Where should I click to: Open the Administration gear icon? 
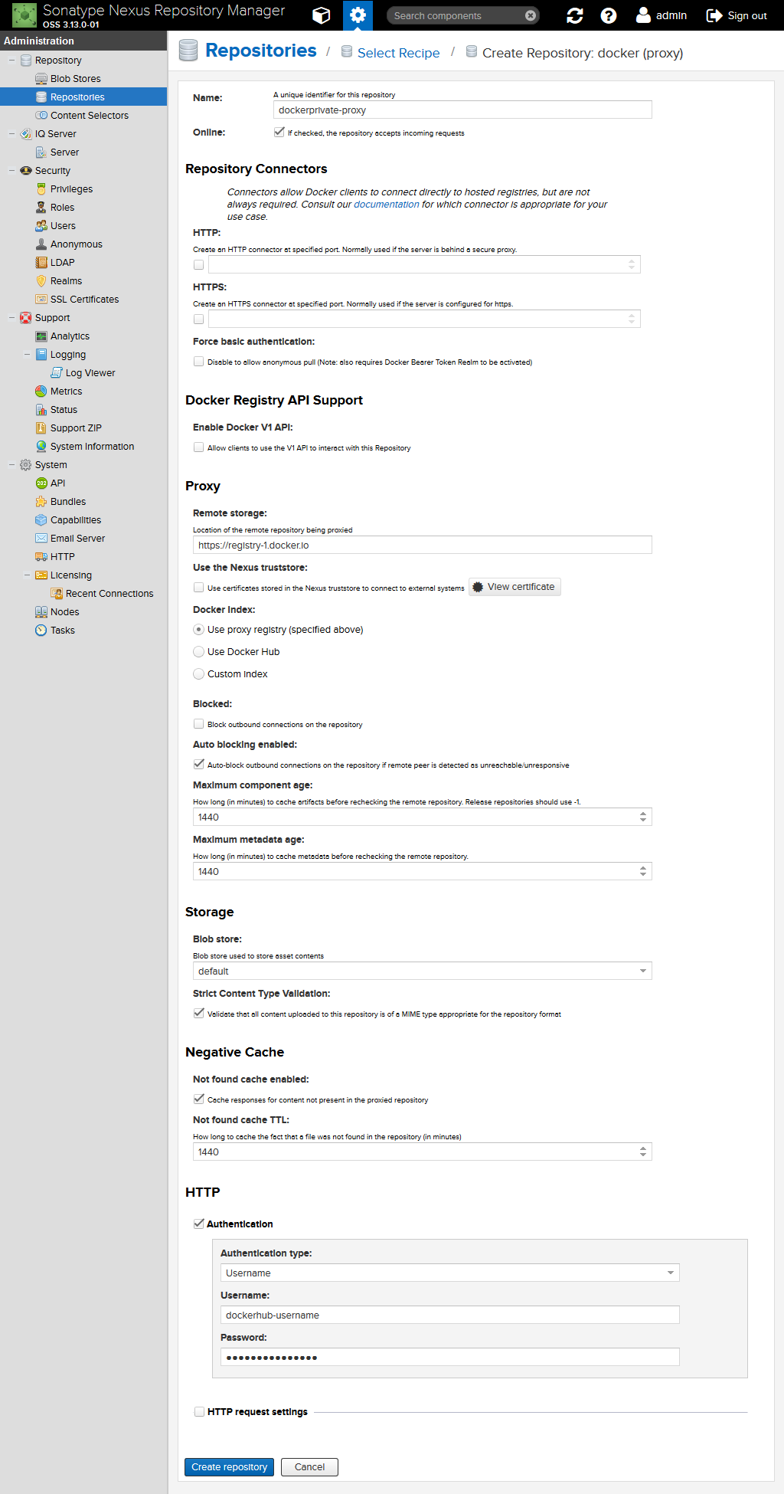pos(358,15)
